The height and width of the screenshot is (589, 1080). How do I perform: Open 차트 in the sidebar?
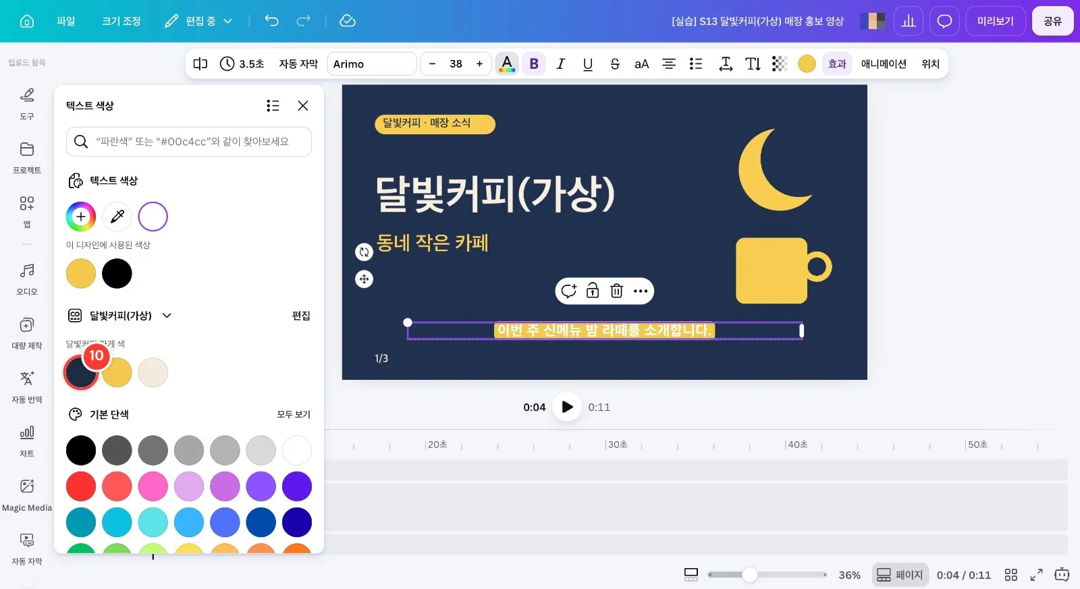click(x=27, y=441)
